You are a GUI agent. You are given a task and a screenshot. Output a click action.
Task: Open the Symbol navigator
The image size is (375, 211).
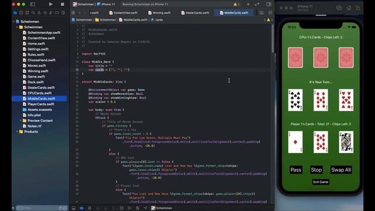(x=27, y=13)
